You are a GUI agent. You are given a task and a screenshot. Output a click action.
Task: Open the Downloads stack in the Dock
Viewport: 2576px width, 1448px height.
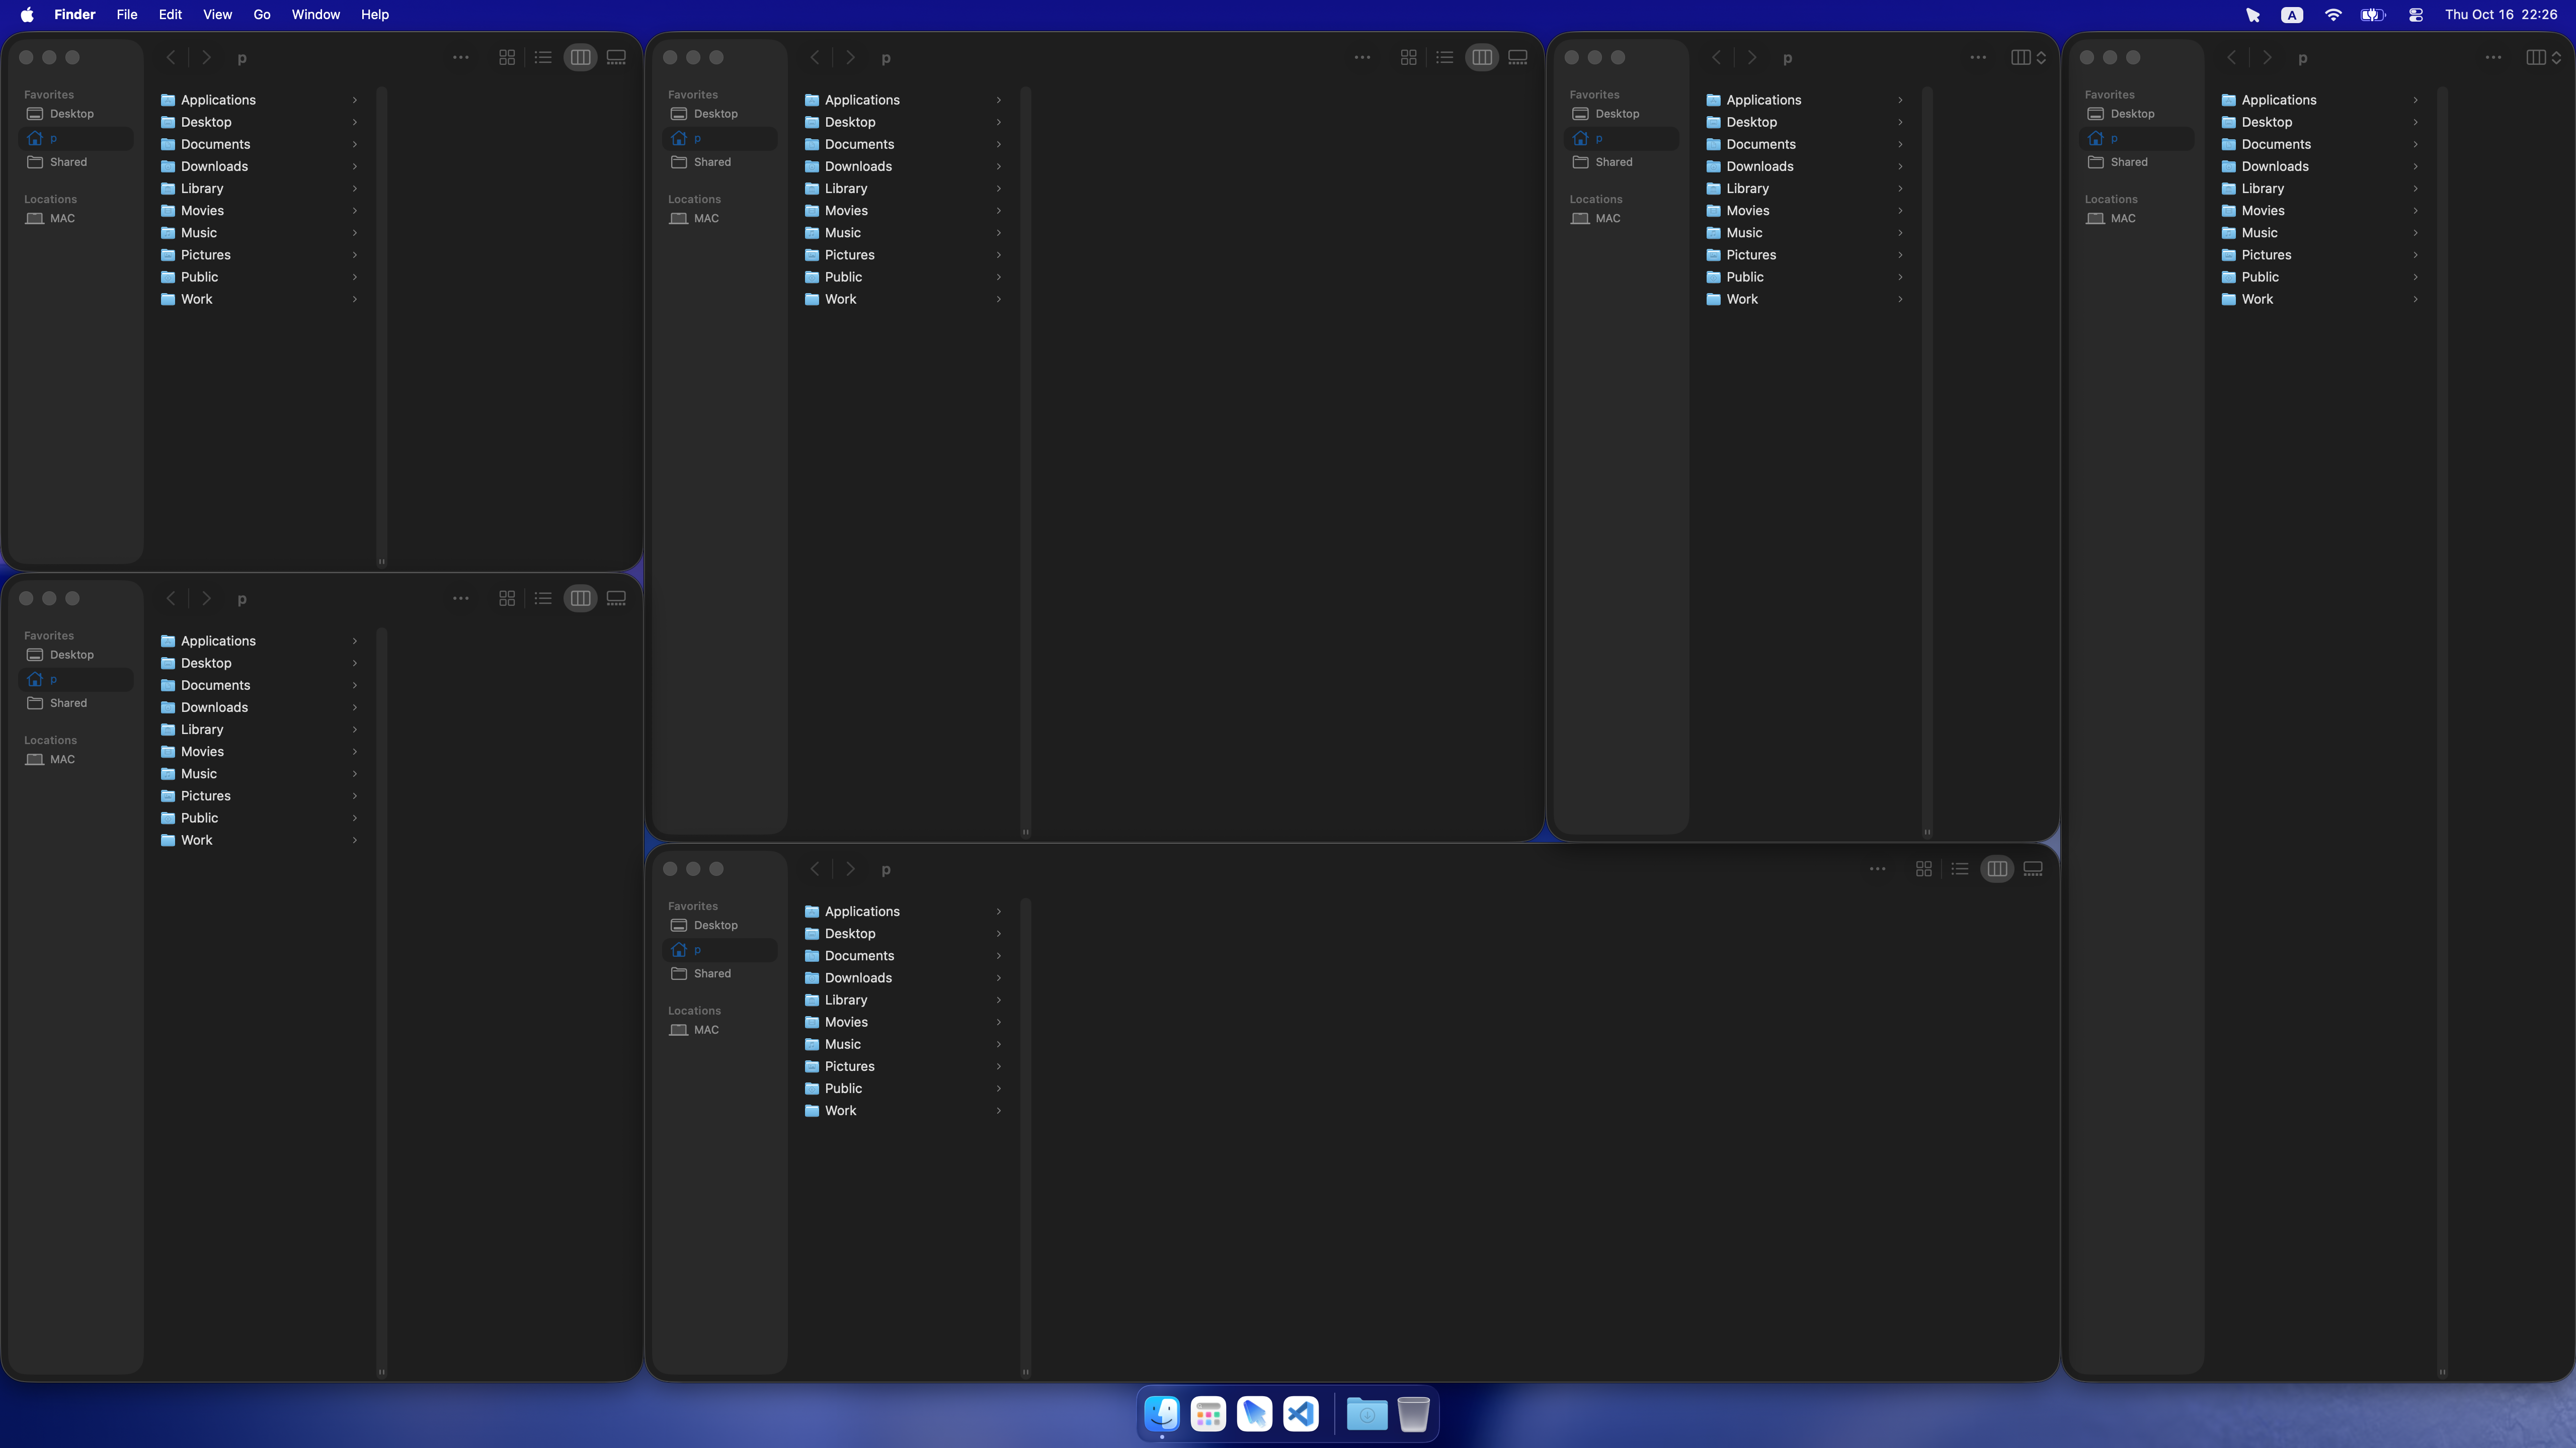click(1366, 1414)
